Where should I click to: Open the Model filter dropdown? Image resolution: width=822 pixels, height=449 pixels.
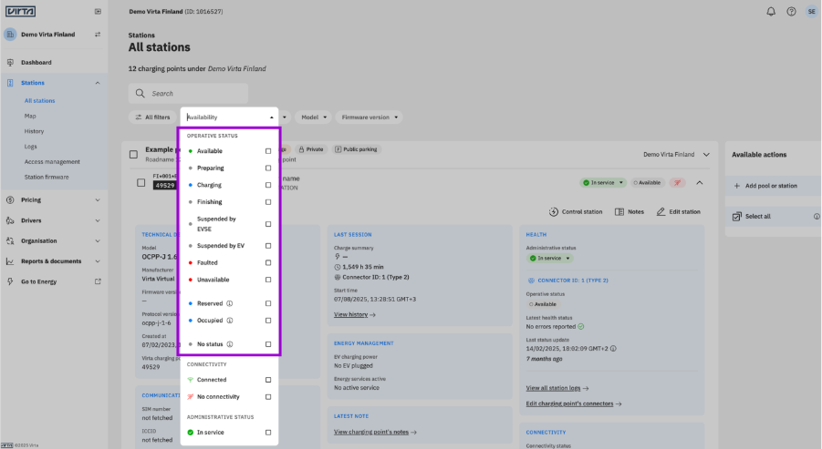pos(314,117)
